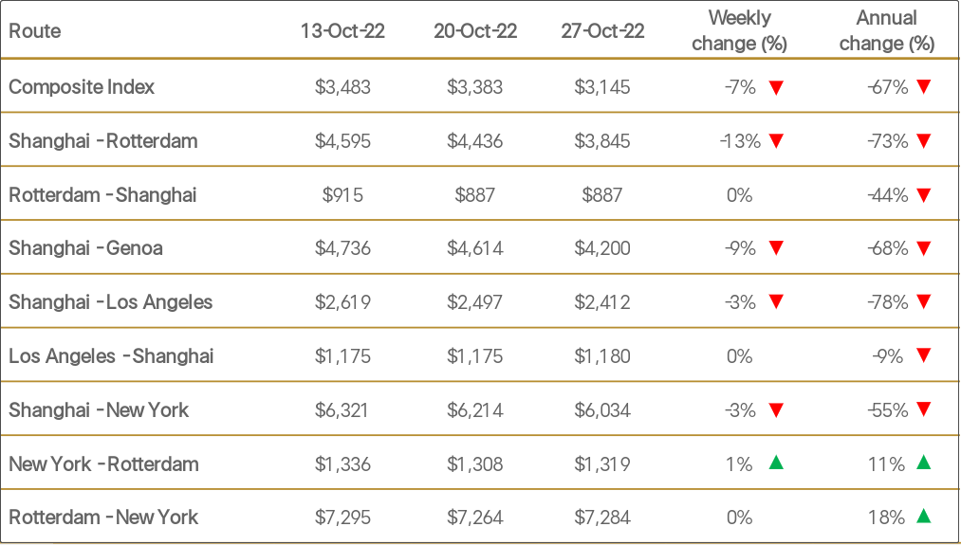The image size is (961, 545).
Task: Click the Shanghai-Genoa route label
Action: (85, 248)
